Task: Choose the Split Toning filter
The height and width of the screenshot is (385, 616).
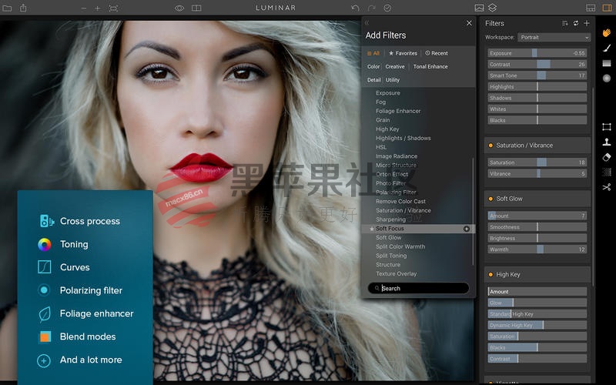Action: click(391, 256)
